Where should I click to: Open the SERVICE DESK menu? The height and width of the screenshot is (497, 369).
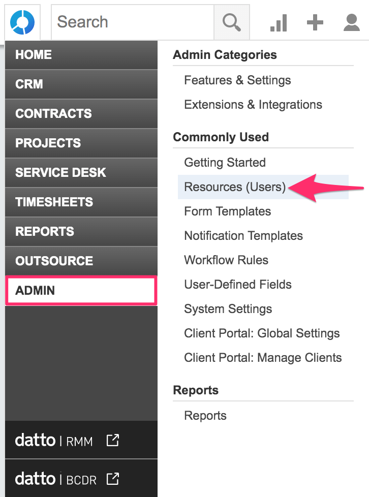(x=81, y=173)
